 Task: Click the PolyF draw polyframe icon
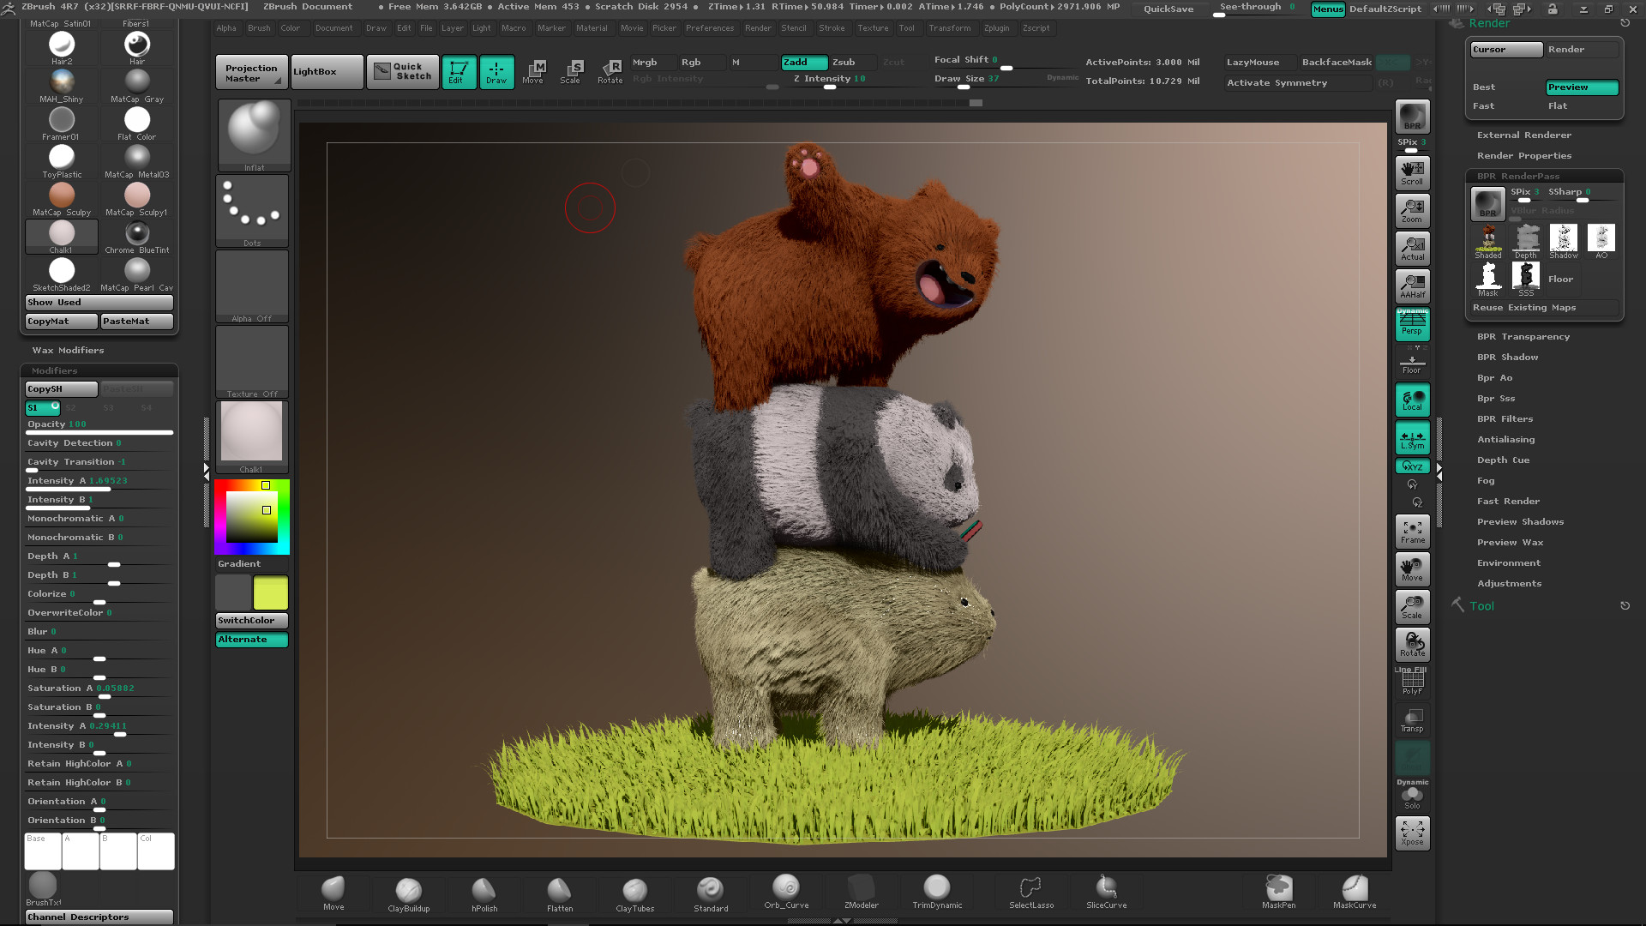(x=1412, y=682)
